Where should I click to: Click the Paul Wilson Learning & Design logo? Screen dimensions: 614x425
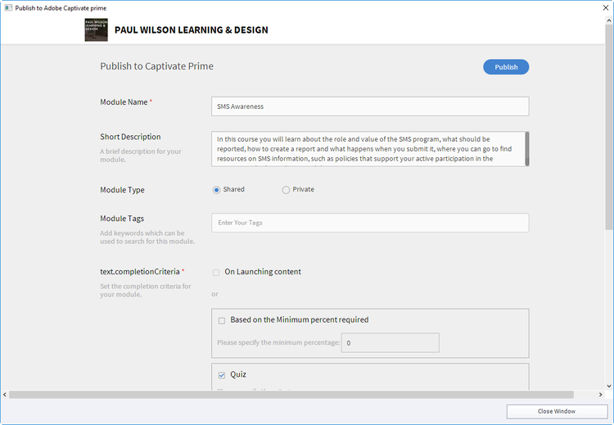coord(96,30)
